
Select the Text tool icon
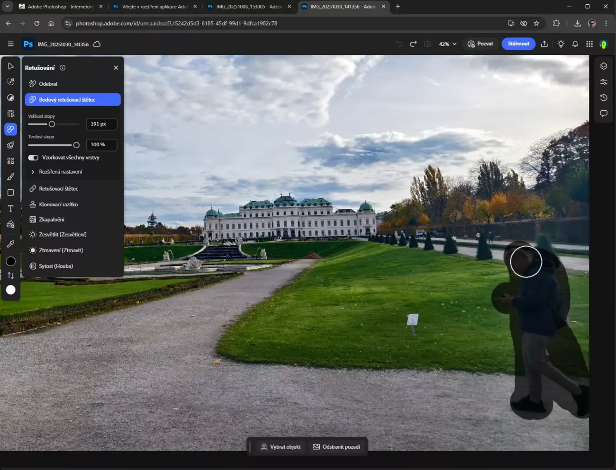(10, 209)
